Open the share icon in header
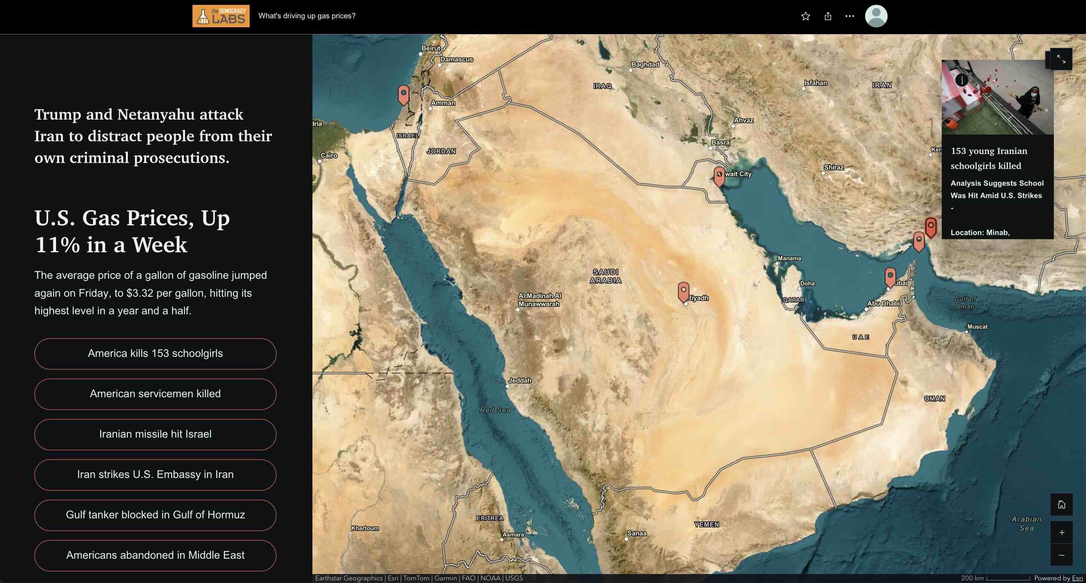 [827, 16]
